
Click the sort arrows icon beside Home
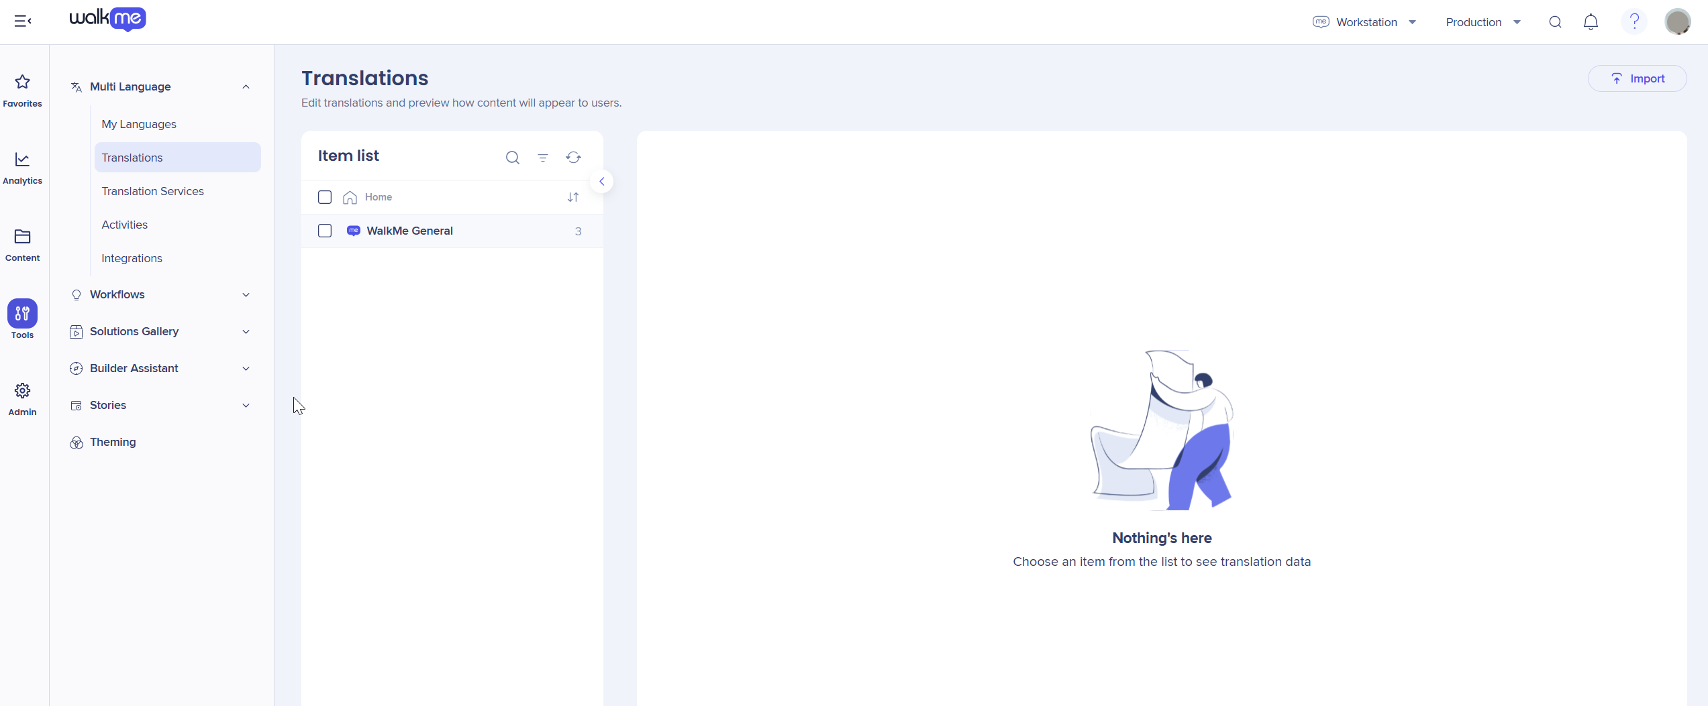(x=572, y=197)
